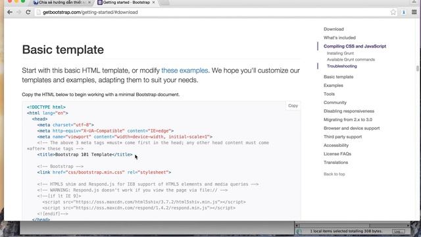421x237 pixels.
Task: Close the Getting started Bootstrap tab
Action: pos(153,2)
